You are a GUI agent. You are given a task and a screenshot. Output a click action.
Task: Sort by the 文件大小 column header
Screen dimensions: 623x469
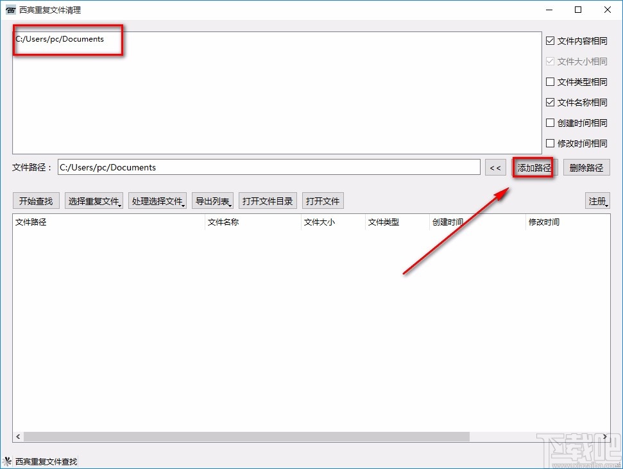pos(333,222)
